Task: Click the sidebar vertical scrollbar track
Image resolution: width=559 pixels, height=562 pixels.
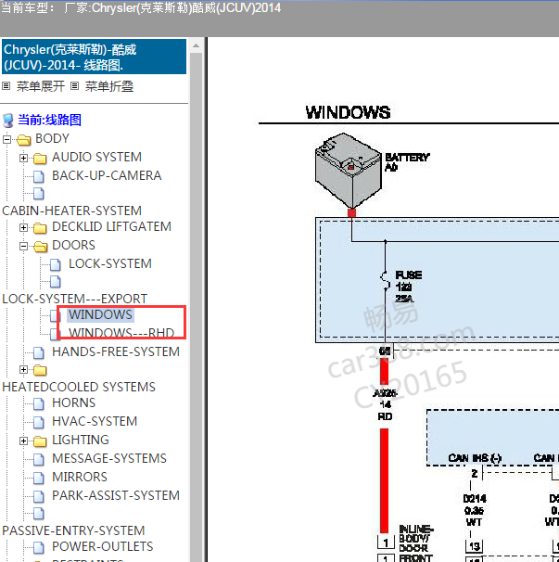Action: tap(196, 308)
